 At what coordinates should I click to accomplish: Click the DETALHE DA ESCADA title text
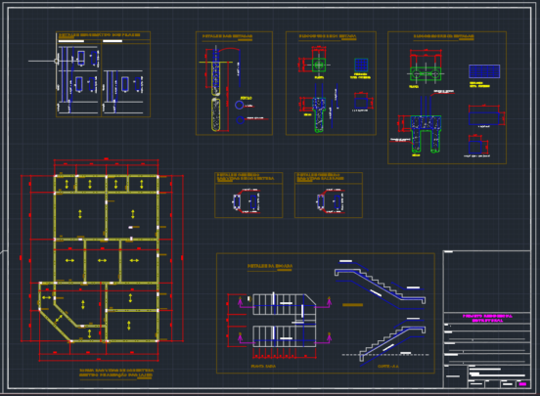point(270,266)
